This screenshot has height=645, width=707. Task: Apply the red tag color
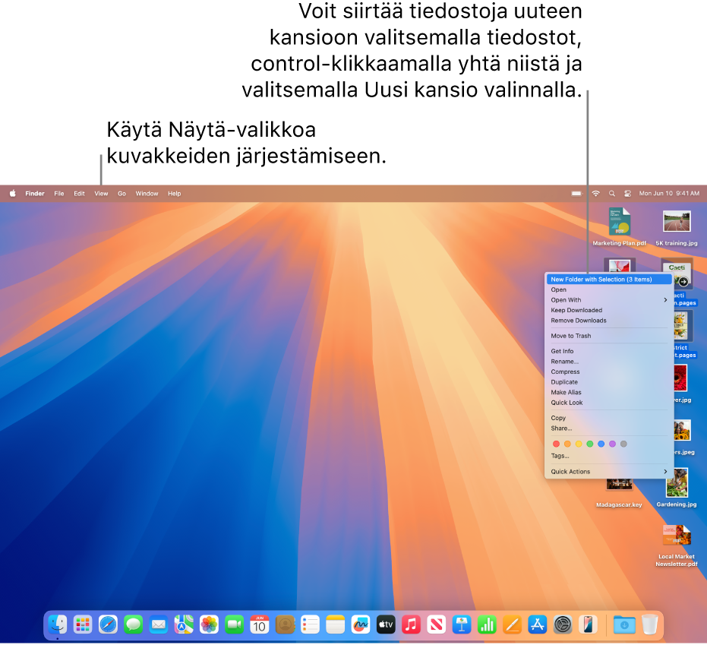point(557,444)
